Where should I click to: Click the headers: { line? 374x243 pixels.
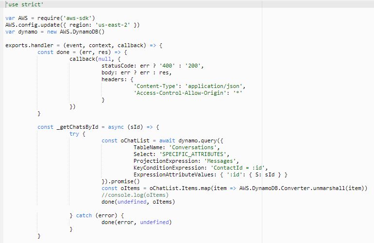point(118,79)
